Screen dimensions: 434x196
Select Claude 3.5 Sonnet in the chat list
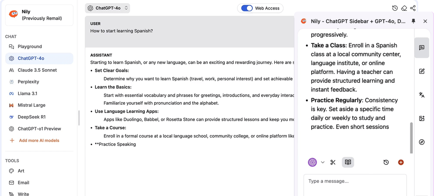[x=37, y=70]
